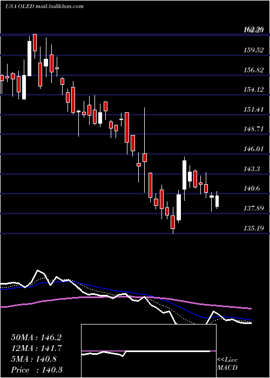Click the 137.89 price axis label
270x378 pixels.
click(253, 208)
